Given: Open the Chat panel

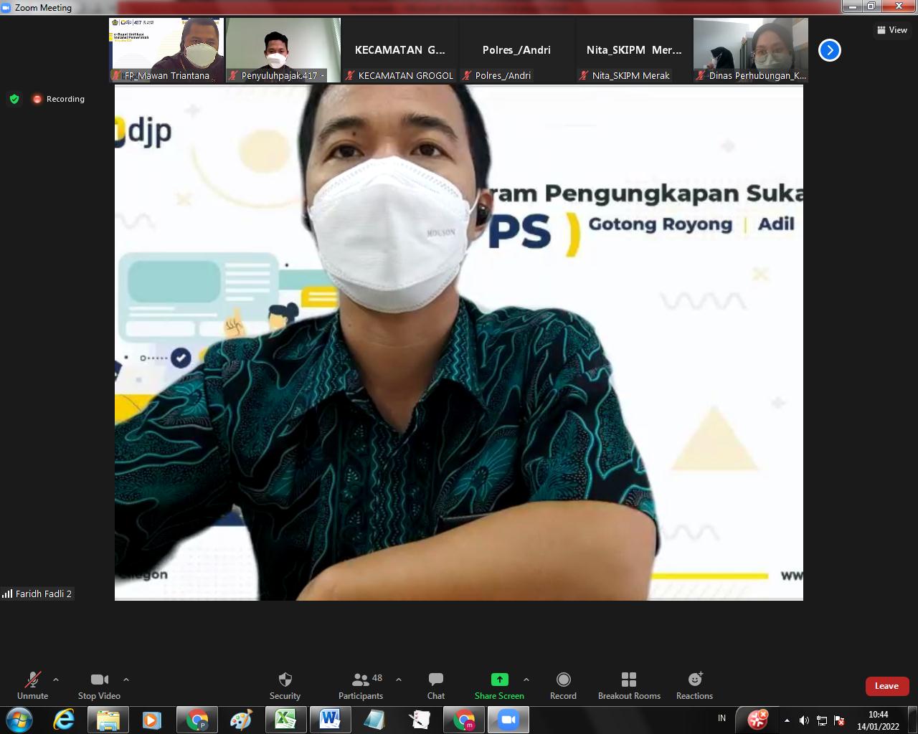Looking at the screenshot, I should (x=435, y=680).
